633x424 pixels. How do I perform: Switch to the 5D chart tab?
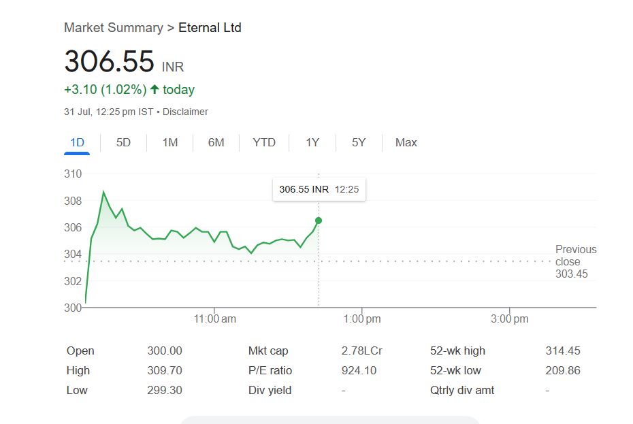pos(123,142)
